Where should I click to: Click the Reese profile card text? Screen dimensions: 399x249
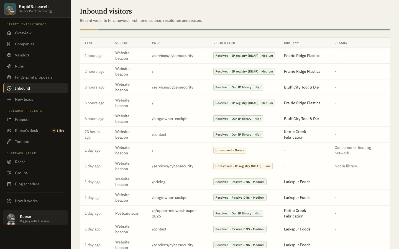(35, 219)
